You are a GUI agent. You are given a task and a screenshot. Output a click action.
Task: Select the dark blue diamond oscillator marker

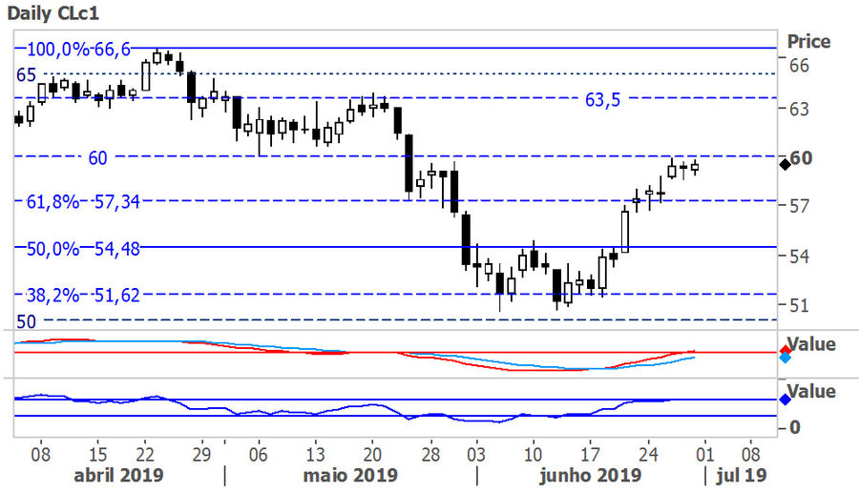click(786, 400)
